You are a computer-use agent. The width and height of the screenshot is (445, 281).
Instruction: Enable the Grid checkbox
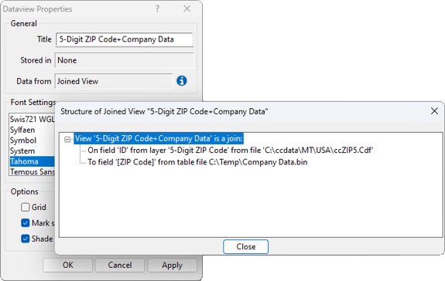click(x=26, y=207)
